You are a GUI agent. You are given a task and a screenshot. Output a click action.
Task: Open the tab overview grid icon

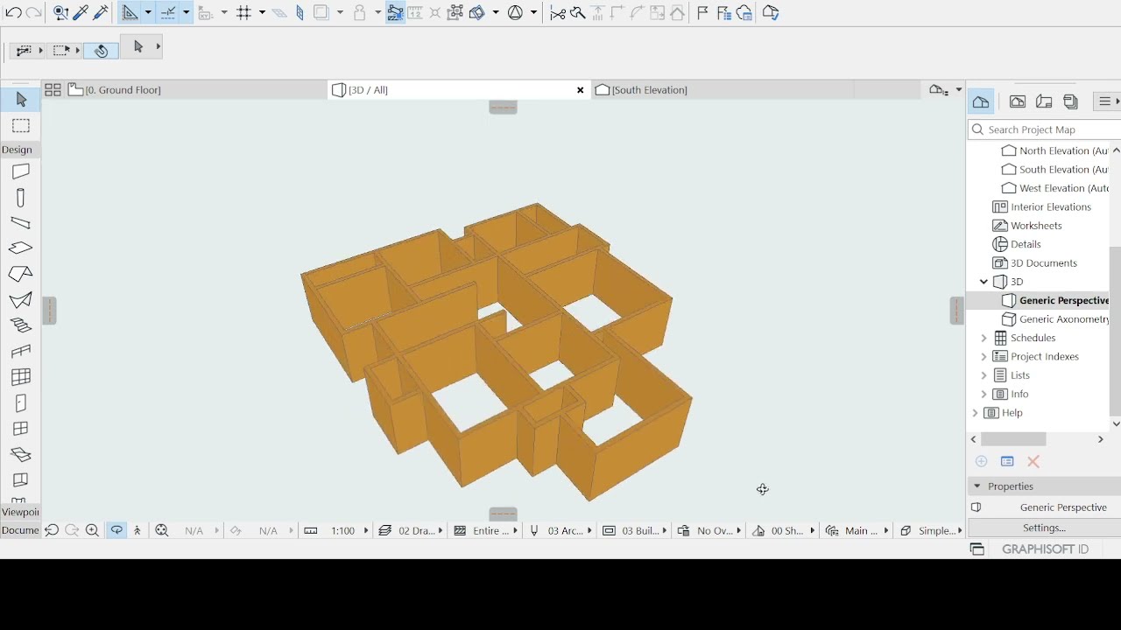click(53, 89)
